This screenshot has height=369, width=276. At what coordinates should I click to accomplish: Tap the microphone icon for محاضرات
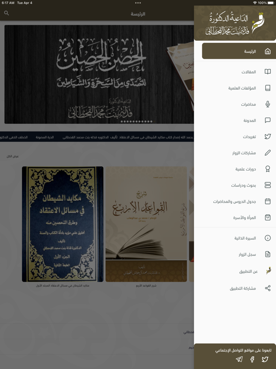(267, 104)
